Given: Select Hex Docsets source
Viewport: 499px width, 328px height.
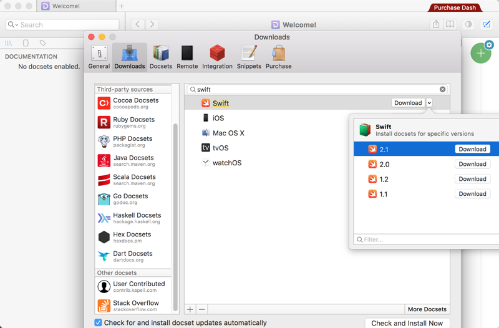Looking at the screenshot, I should [x=133, y=237].
